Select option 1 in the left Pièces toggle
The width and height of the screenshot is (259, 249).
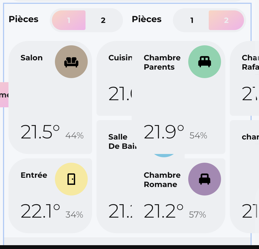tap(69, 20)
